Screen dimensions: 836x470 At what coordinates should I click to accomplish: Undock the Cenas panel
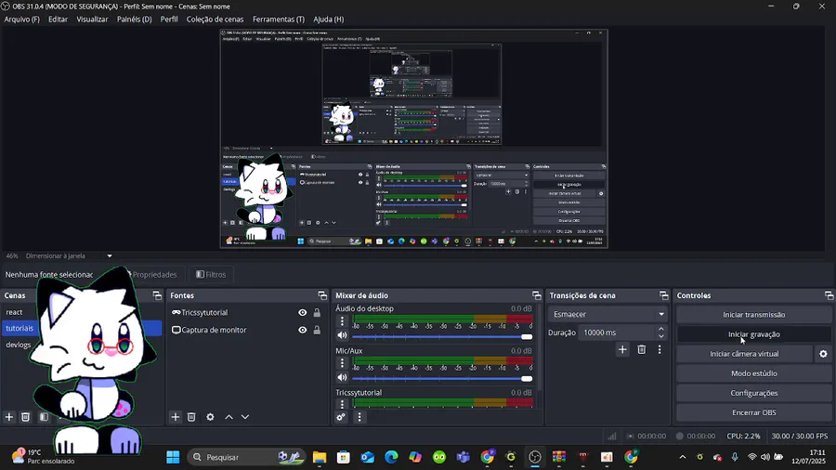pyautogui.click(x=157, y=295)
